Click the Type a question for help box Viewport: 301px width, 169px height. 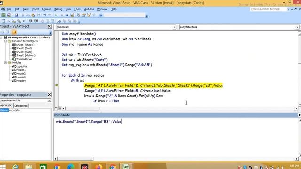(x=269, y=9)
